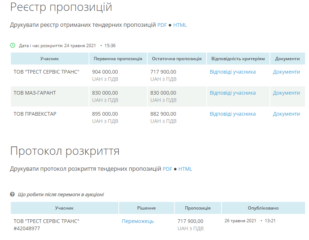Click the Опубліковано column header
Screen dimensions: 309x240
point(263,208)
